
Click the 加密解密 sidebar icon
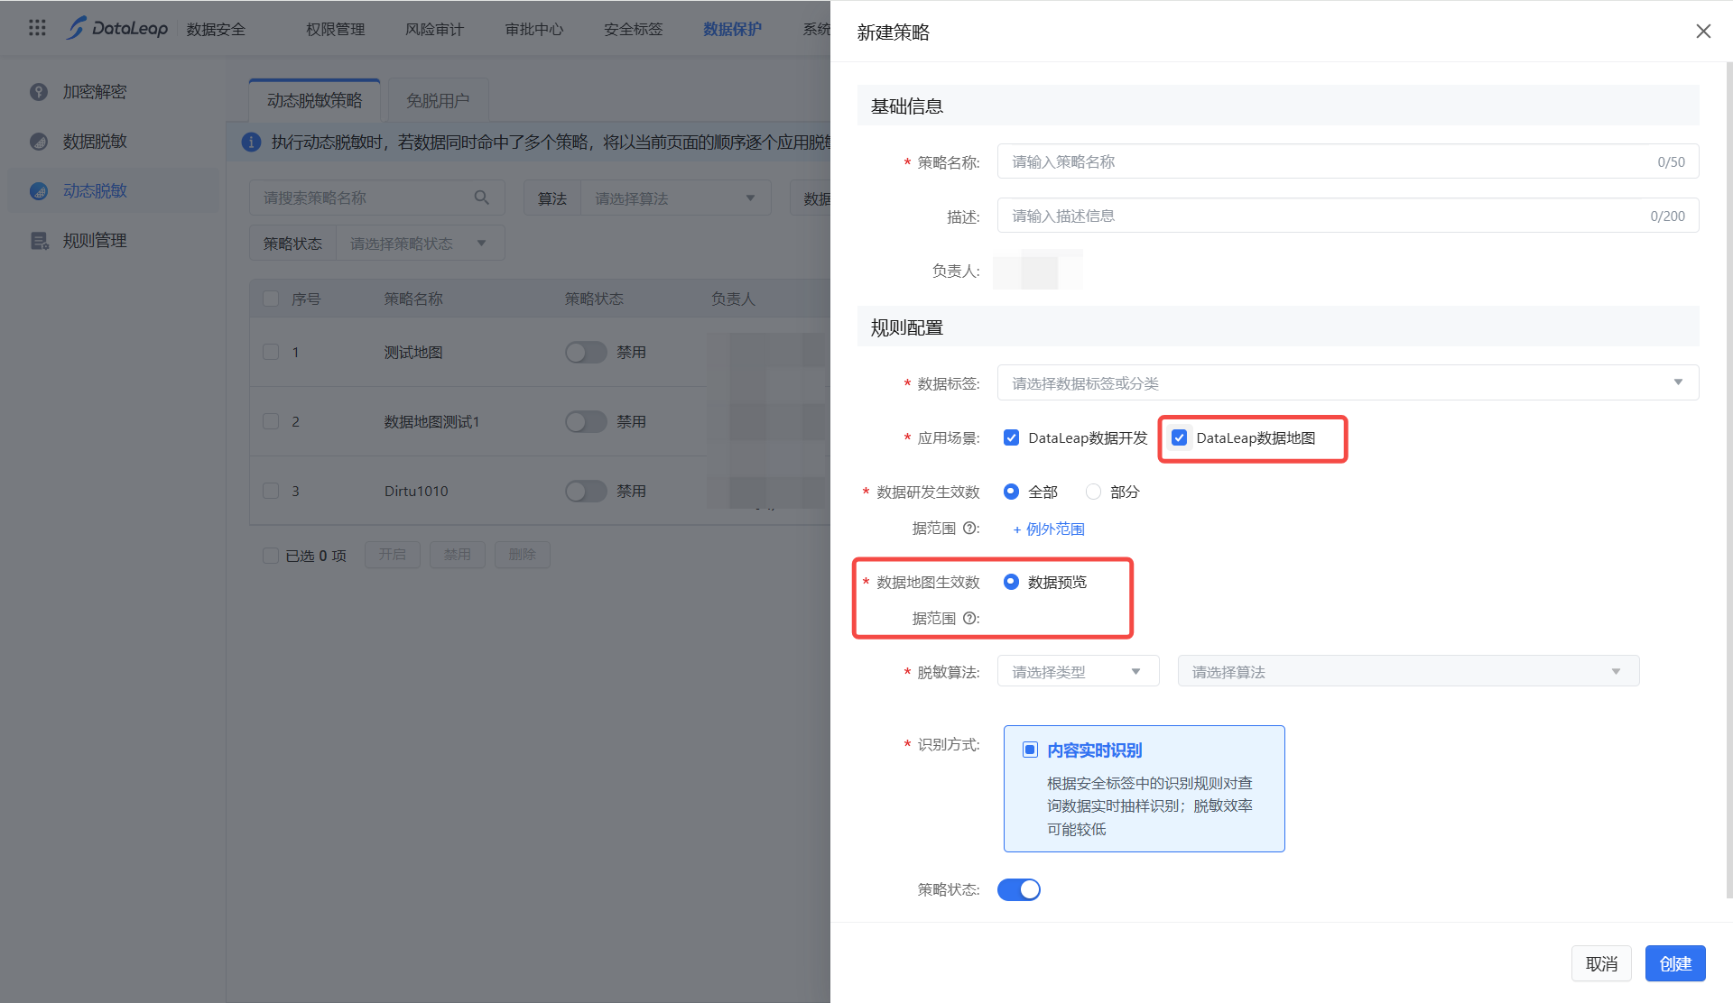click(39, 92)
